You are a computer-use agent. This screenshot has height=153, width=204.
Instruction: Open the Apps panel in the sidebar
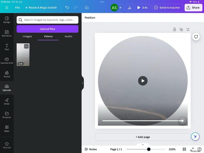[7, 128]
